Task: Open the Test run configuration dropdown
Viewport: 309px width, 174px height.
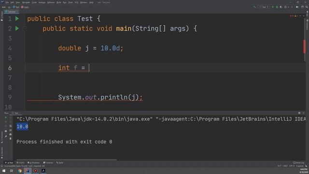Action: [264, 7]
